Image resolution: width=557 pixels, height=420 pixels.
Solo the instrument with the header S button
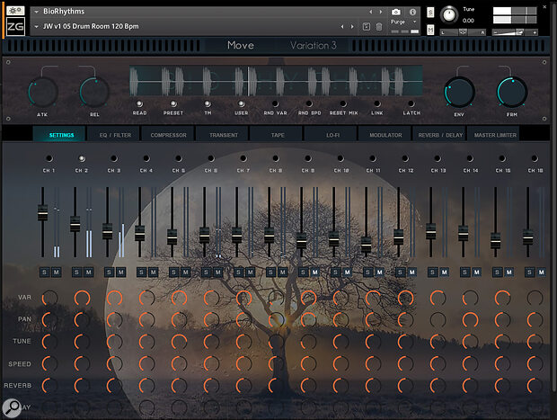click(430, 13)
